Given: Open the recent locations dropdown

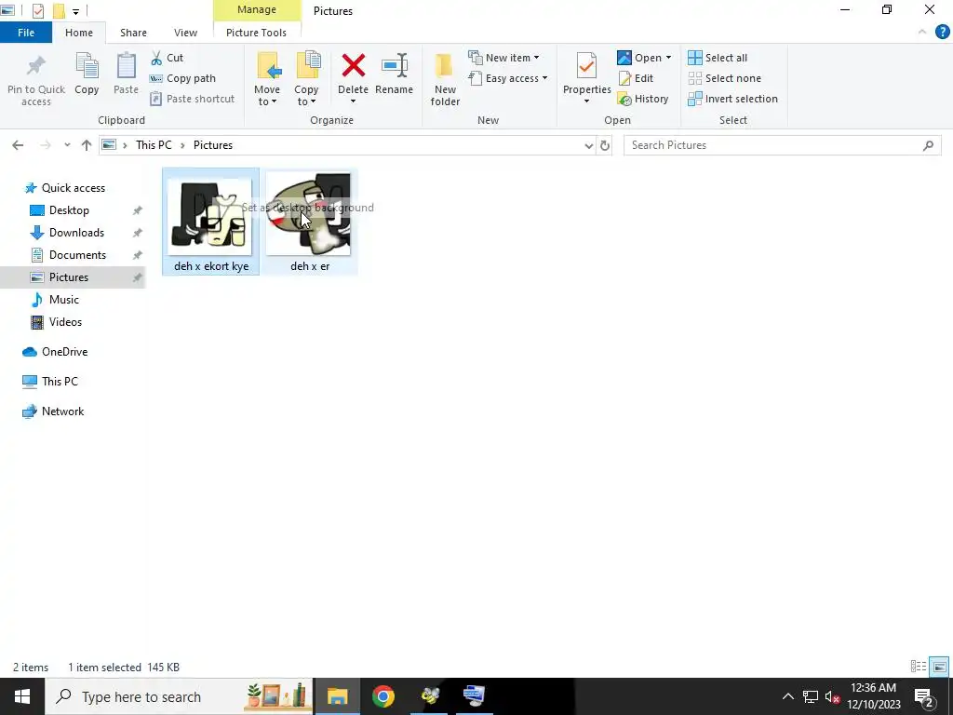Looking at the screenshot, I should click(x=67, y=145).
